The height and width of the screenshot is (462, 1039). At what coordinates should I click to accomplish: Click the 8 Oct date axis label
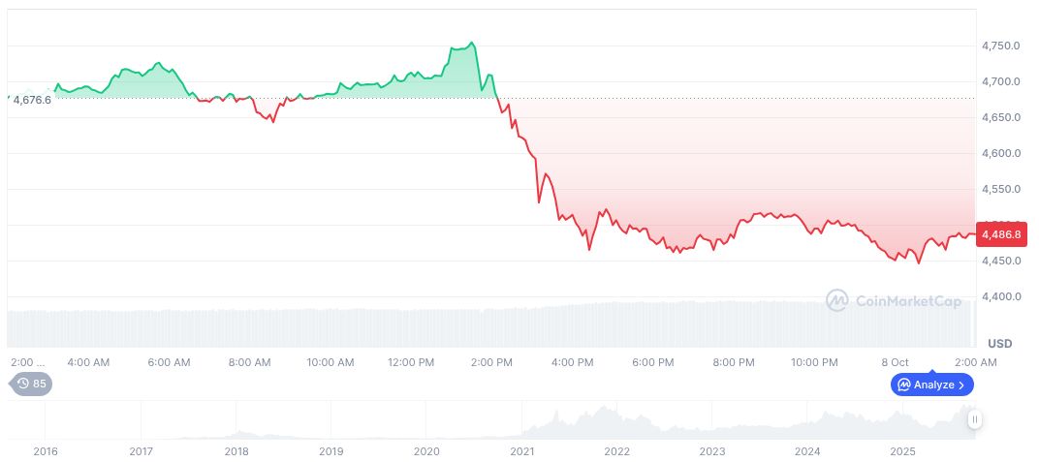click(895, 362)
